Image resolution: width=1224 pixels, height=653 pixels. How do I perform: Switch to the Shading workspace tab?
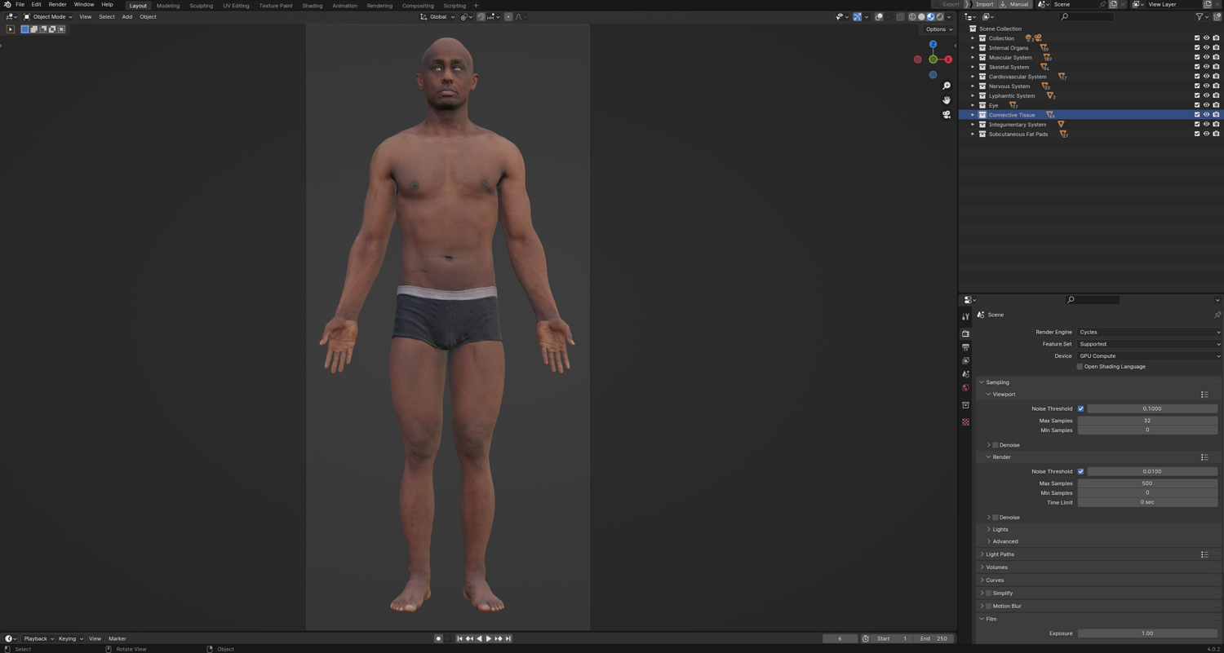[x=313, y=6]
